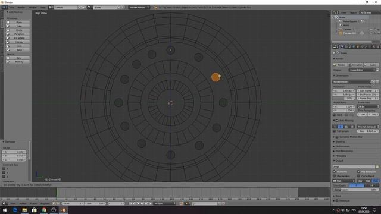Enable the Full Sample checkbox
The width and height of the screenshot is (381, 214).
point(335,131)
